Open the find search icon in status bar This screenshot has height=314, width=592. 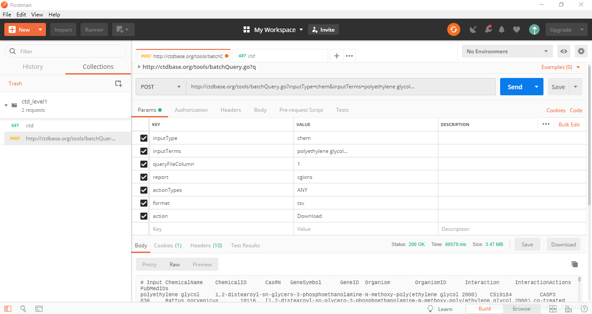pos(23,309)
